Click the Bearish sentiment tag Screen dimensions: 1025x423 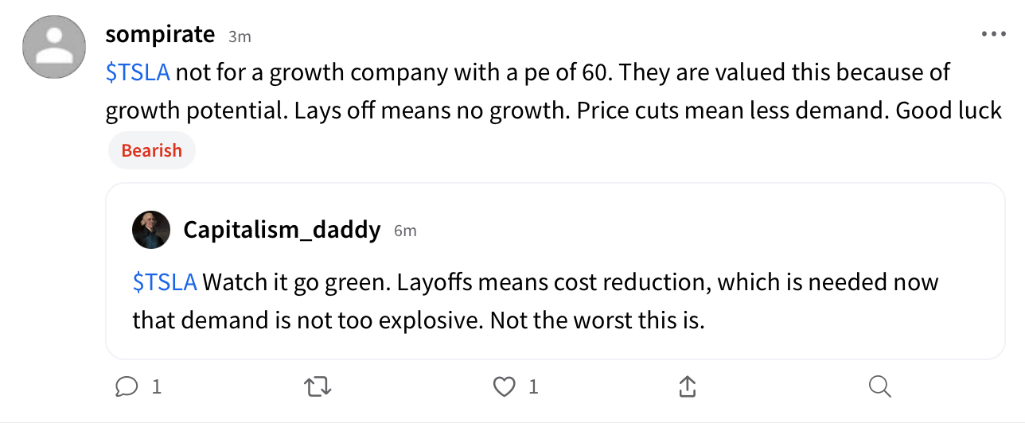(x=151, y=150)
